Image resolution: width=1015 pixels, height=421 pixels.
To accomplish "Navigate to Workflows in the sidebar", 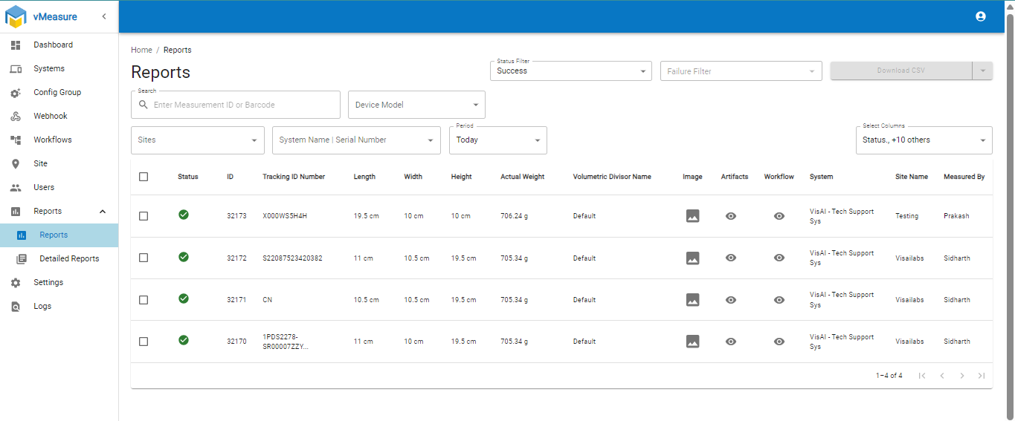I will 52,140.
